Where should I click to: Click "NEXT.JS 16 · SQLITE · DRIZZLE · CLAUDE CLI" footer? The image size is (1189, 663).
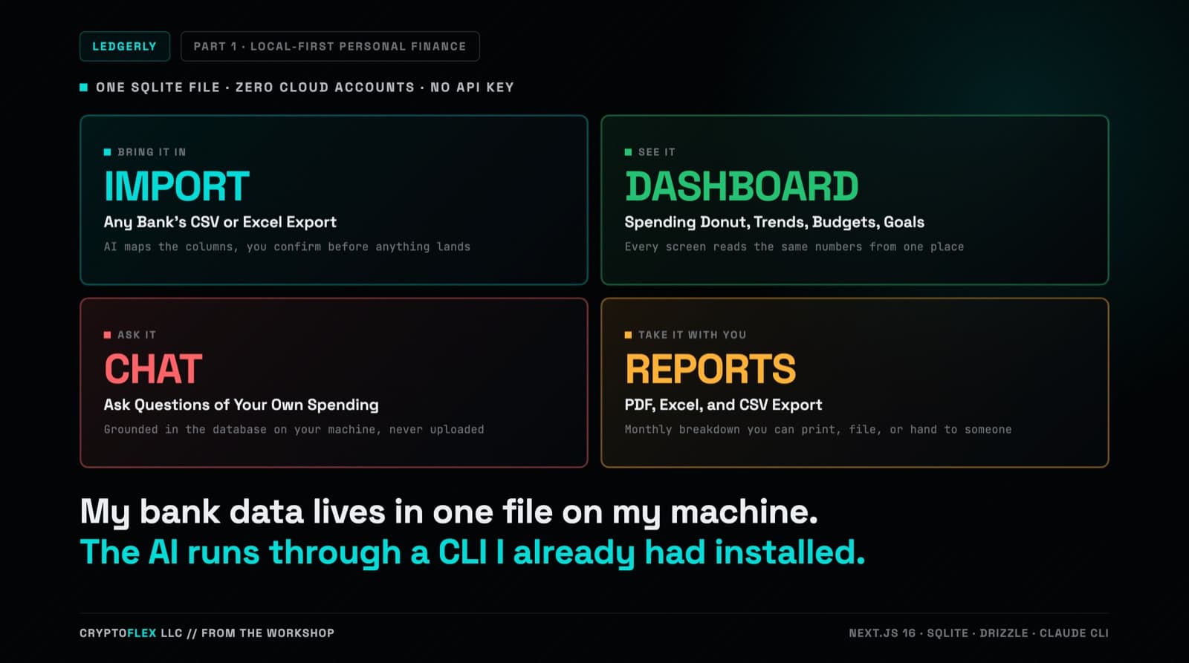point(979,633)
